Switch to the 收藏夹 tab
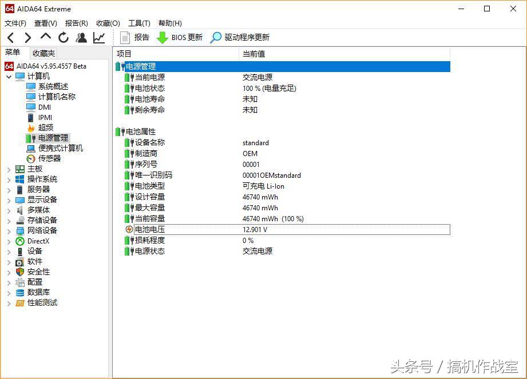Screen dimensions: 527x379 (43, 53)
